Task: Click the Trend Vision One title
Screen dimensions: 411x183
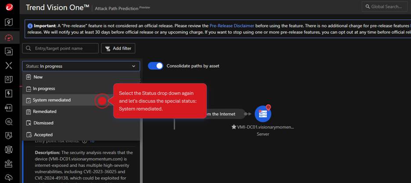Action: (58, 7)
